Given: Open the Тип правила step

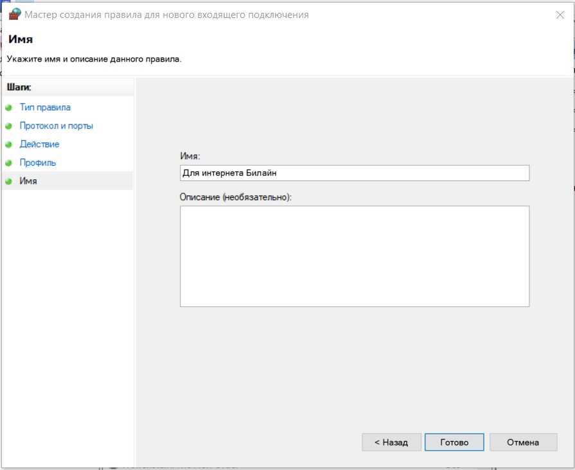Looking at the screenshot, I should pyautogui.click(x=45, y=107).
